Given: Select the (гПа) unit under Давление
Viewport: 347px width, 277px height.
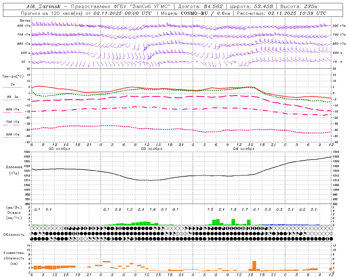Looking at the screenshot, I should click(14, 173).
